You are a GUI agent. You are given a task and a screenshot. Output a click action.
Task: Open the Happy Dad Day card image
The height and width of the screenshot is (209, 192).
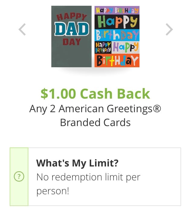pyautogui.click(x=71, y=36)
